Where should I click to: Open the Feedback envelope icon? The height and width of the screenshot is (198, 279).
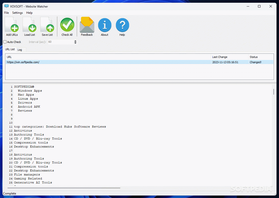click(x=87, y=26)
